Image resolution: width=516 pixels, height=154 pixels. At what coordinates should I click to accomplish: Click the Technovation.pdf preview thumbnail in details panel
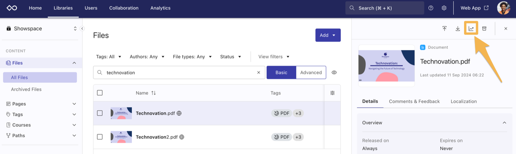386,66
